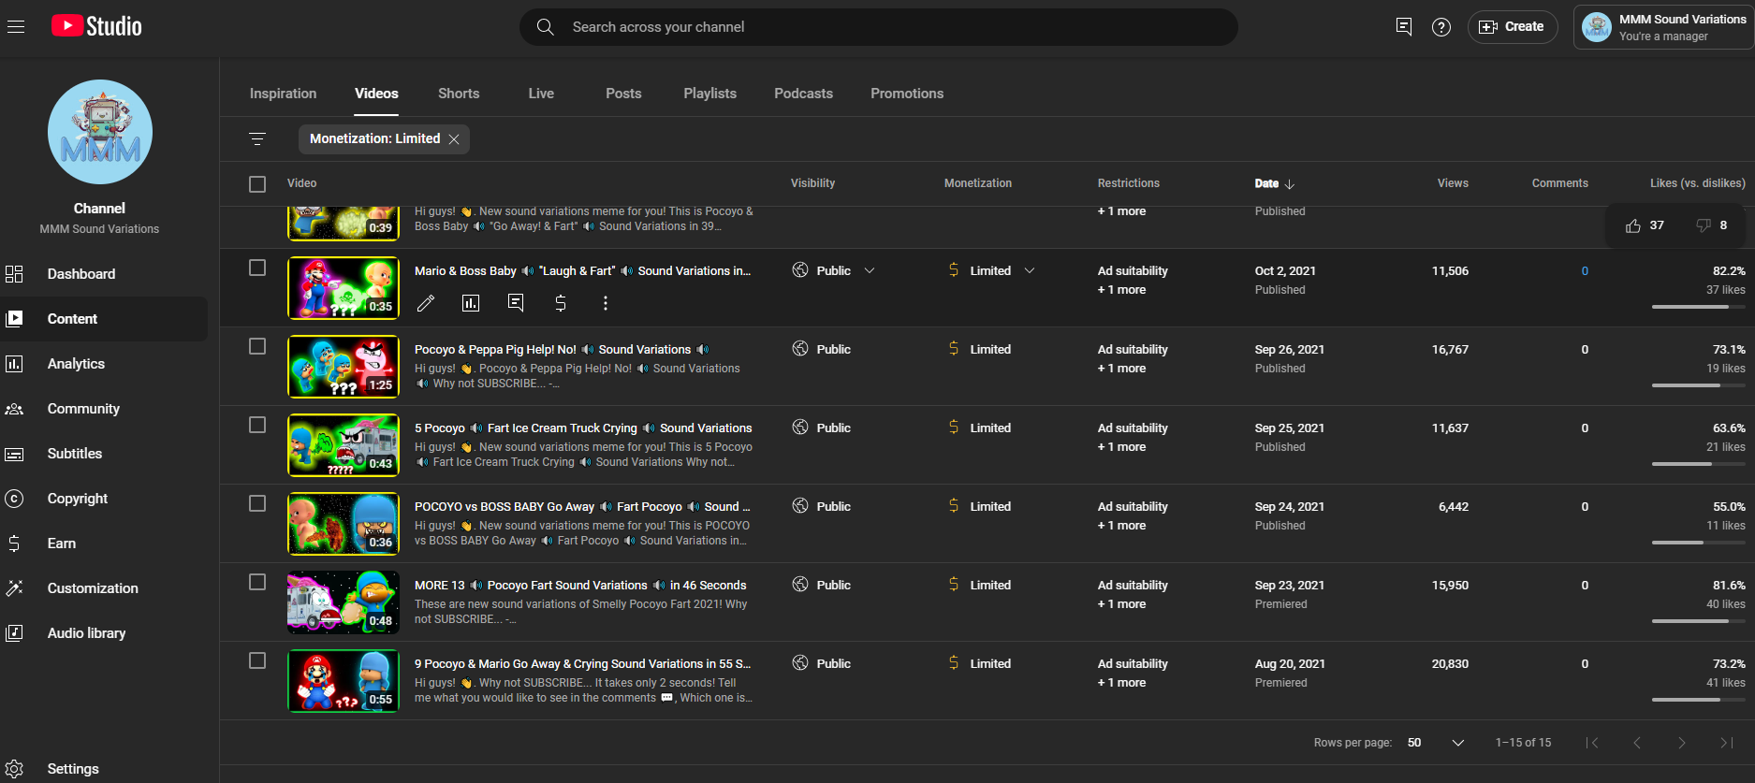Open Community in the sidebar
This screenshot has height=783, width=1755.
104,409
